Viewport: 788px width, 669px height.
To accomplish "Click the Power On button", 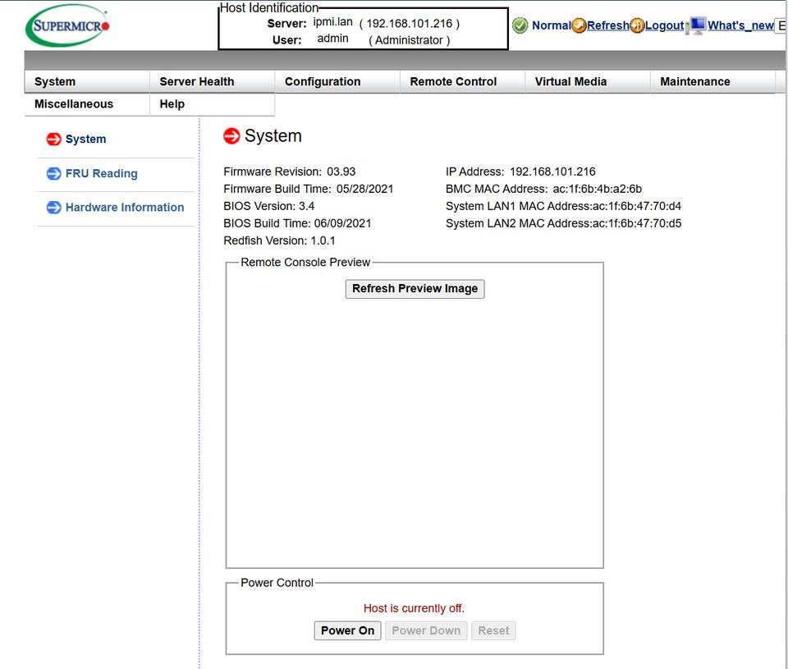I will (x=348, y=630).
